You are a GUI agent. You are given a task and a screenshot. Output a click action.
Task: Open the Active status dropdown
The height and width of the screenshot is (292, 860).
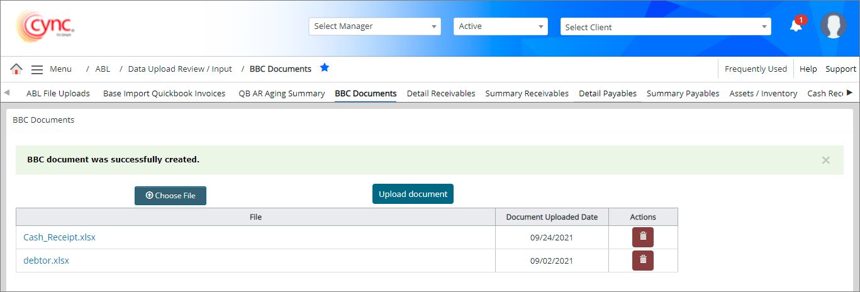coord(500,26)
